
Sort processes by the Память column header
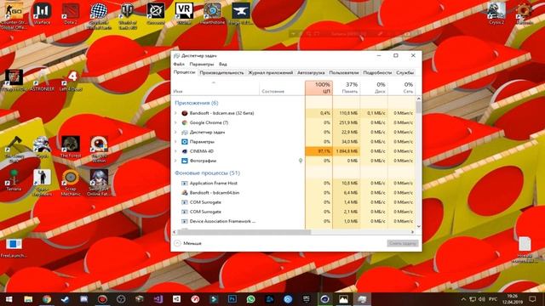[x=347, y=88]
